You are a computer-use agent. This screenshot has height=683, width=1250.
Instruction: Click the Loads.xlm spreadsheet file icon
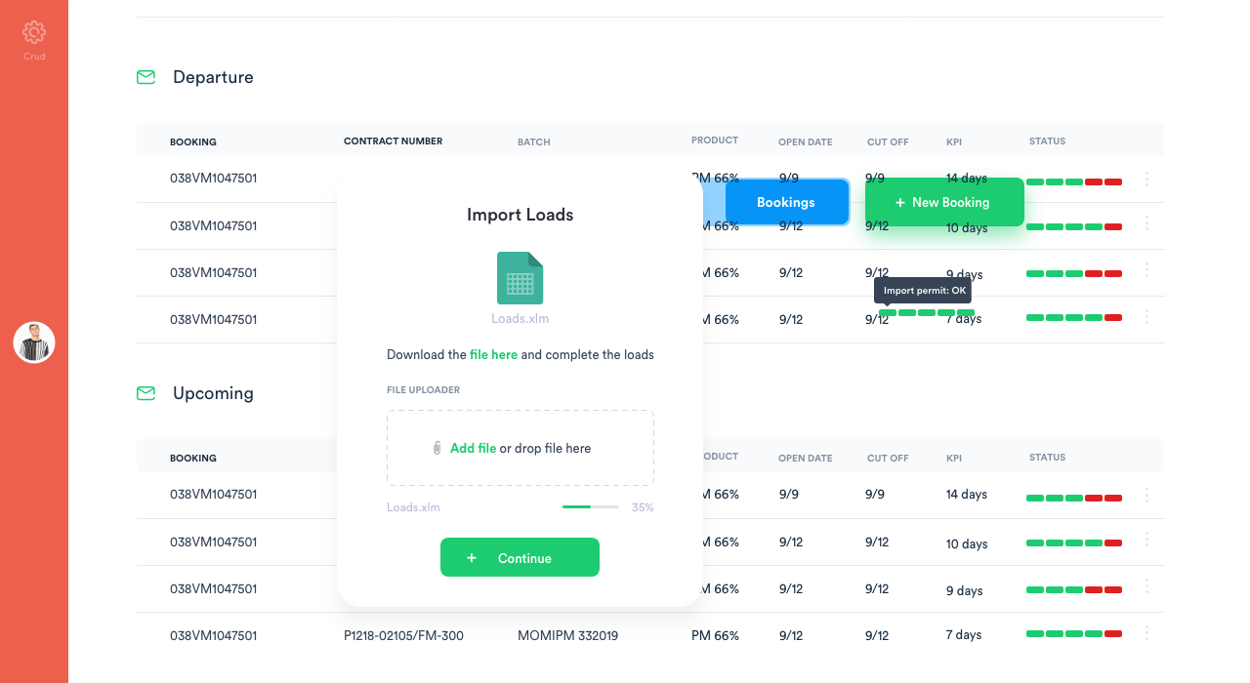(520, 278)
